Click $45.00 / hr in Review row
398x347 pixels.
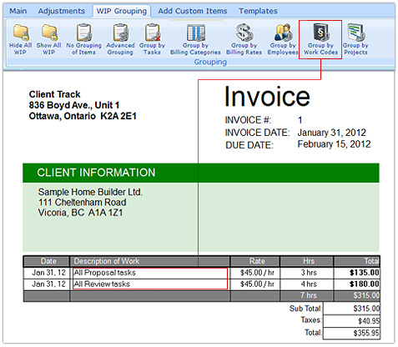tap(255, 284)
